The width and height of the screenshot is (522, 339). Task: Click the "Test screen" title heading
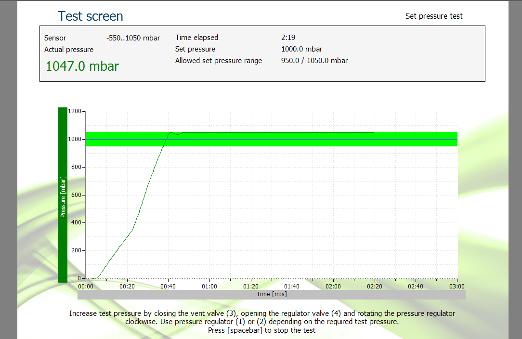(x=91, y=16)
